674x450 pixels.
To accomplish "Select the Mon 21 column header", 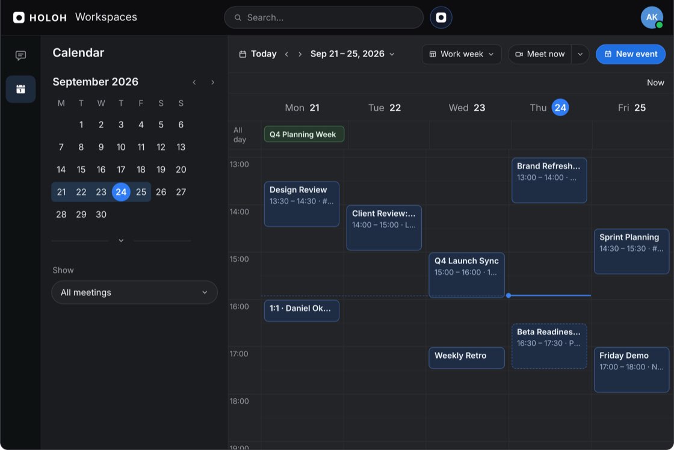I will pyautogui.click(x=302, y=108).
